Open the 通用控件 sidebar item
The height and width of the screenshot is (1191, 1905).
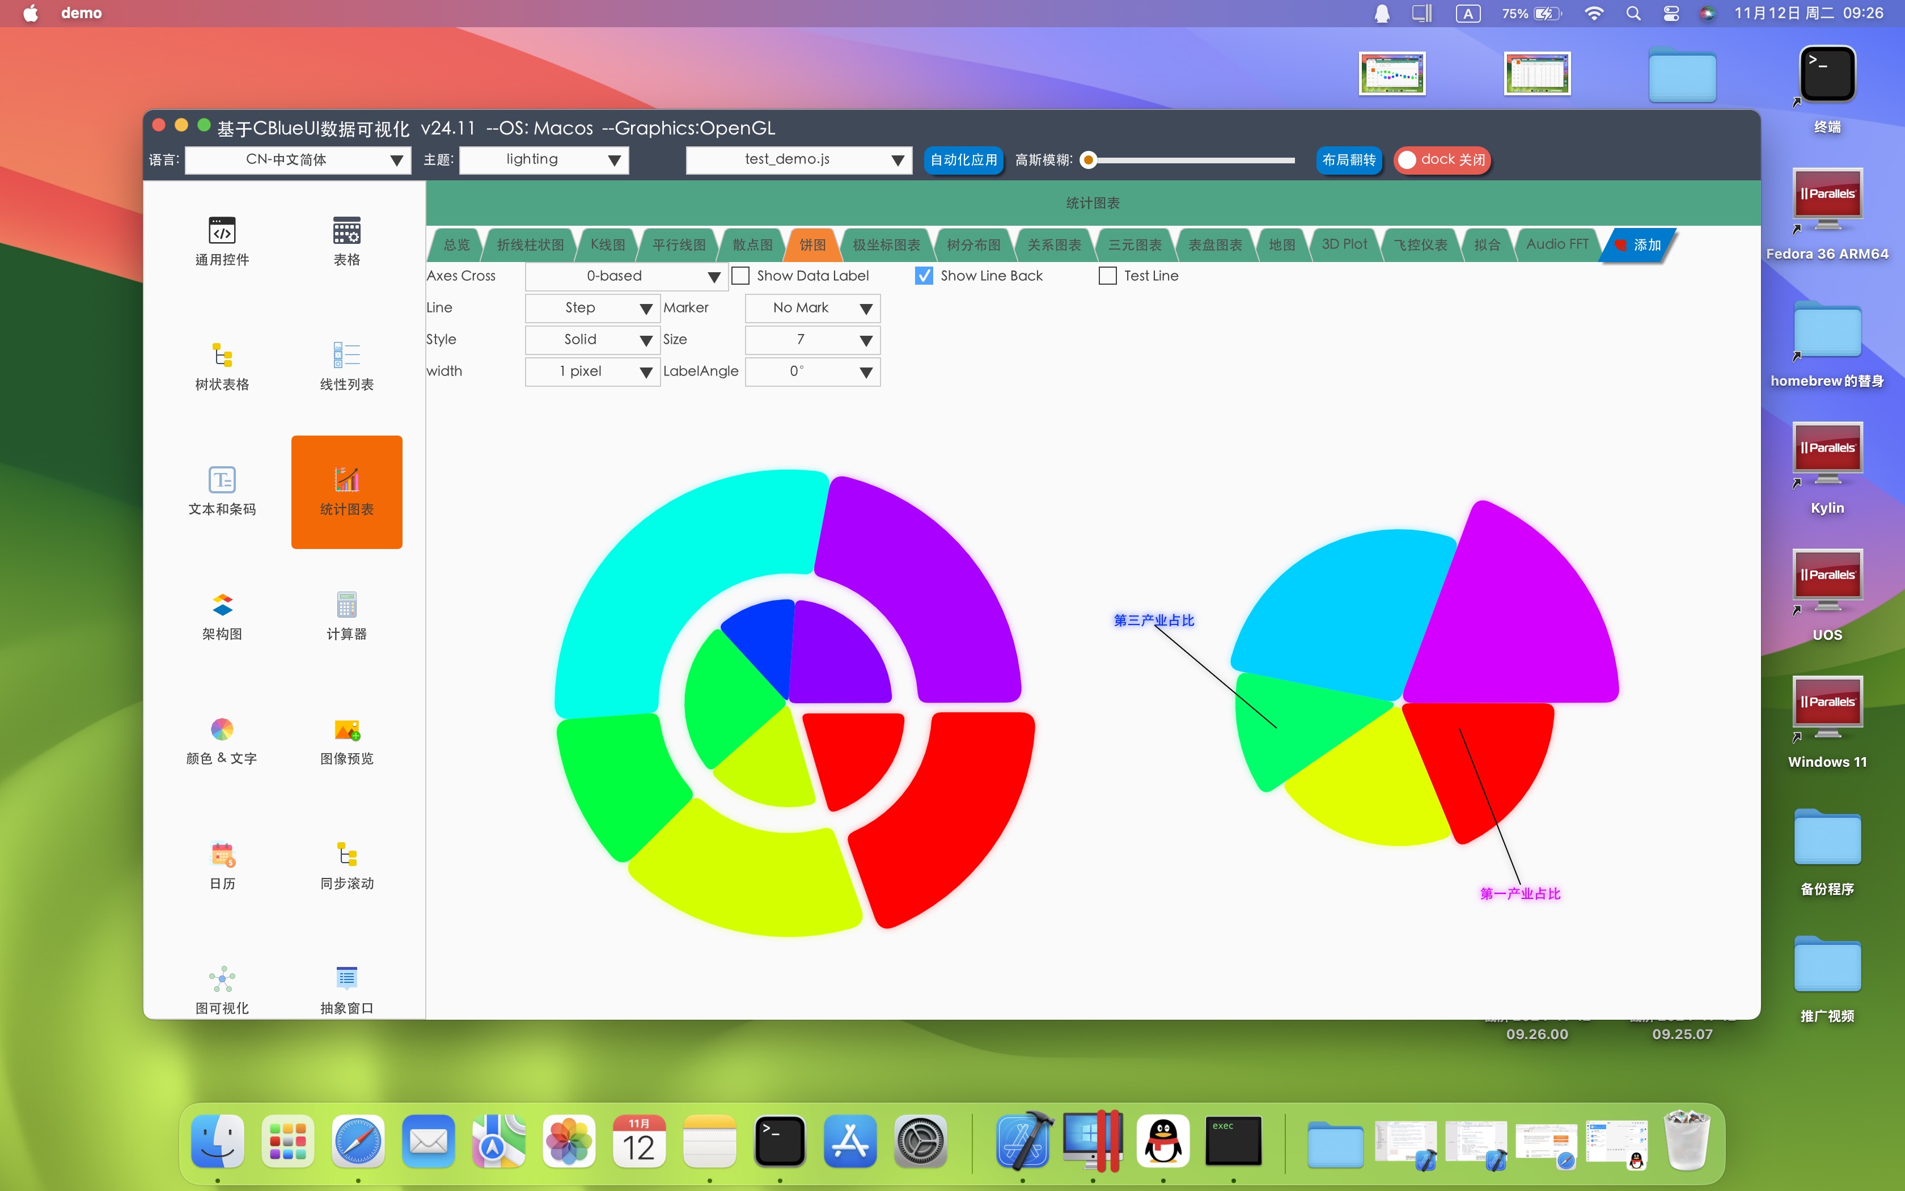222,241
